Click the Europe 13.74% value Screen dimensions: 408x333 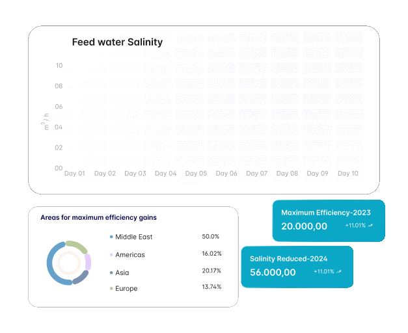click(212, 287)
